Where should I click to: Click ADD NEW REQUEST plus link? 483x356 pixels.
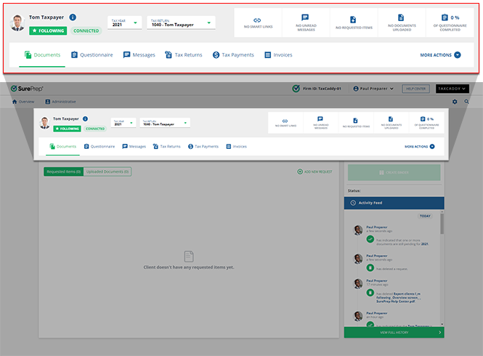(x=314, y=171)
